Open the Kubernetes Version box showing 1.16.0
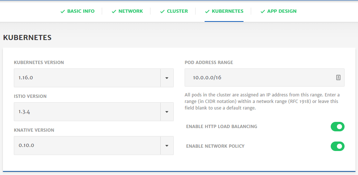 click(x=94, y=78)
